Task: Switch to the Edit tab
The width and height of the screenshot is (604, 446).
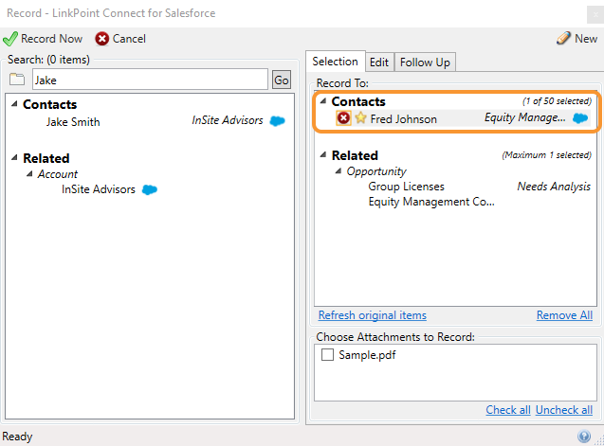Action: [x=379, y=62]
